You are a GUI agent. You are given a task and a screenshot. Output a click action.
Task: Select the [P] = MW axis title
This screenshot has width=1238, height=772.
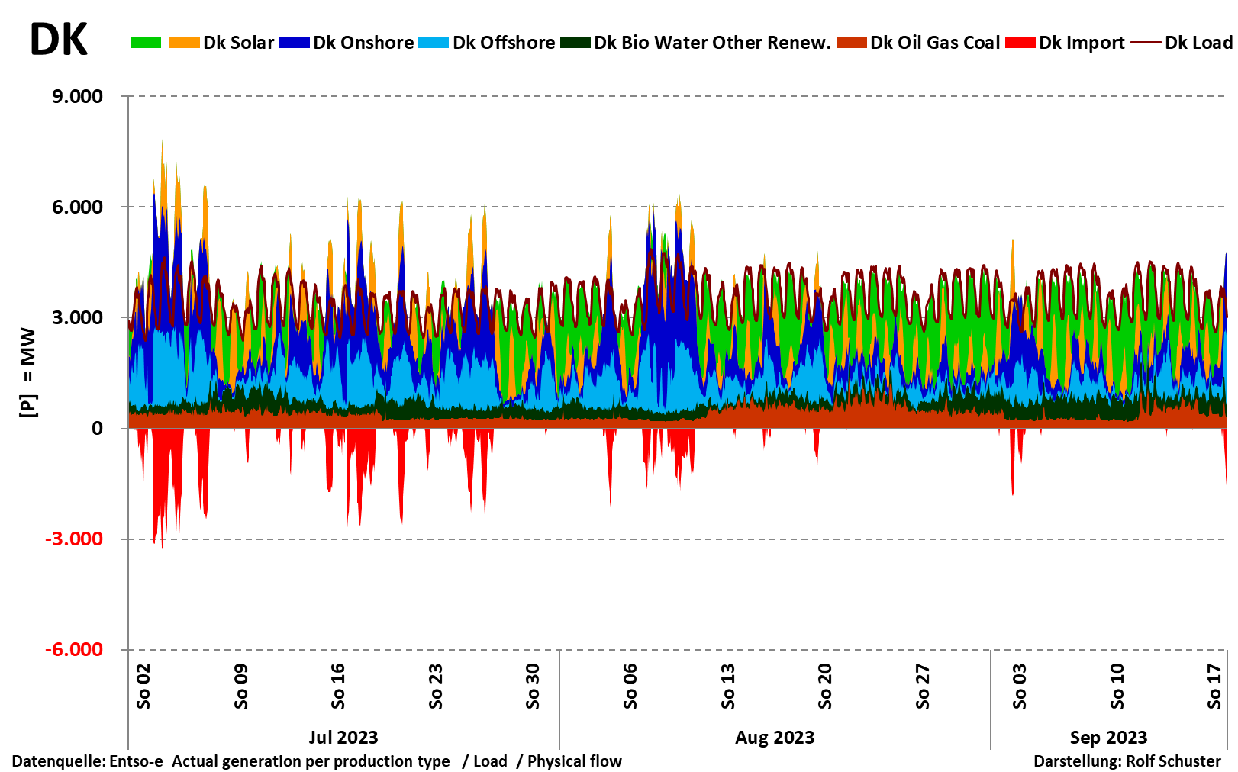(x=27, y=372)
